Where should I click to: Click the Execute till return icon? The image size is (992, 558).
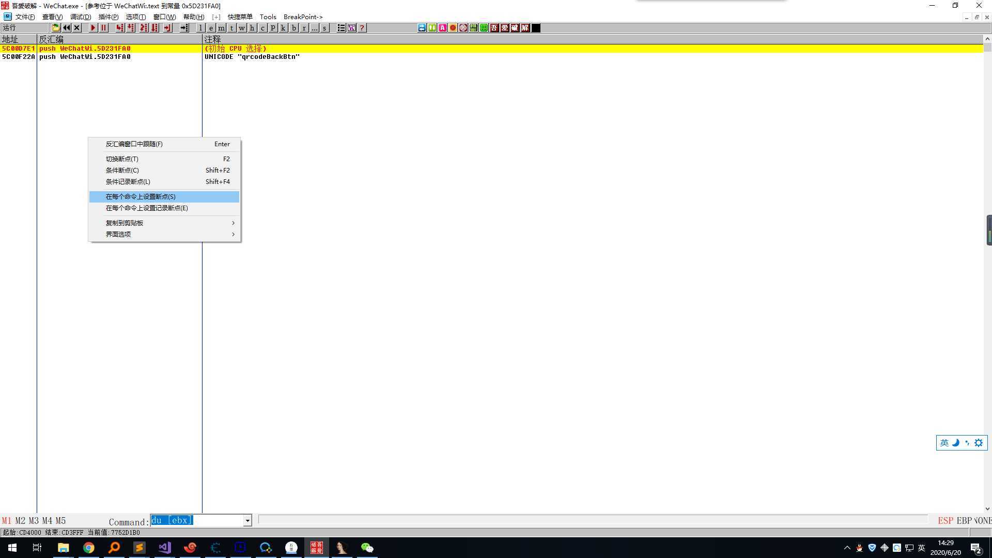coord(167,28)
